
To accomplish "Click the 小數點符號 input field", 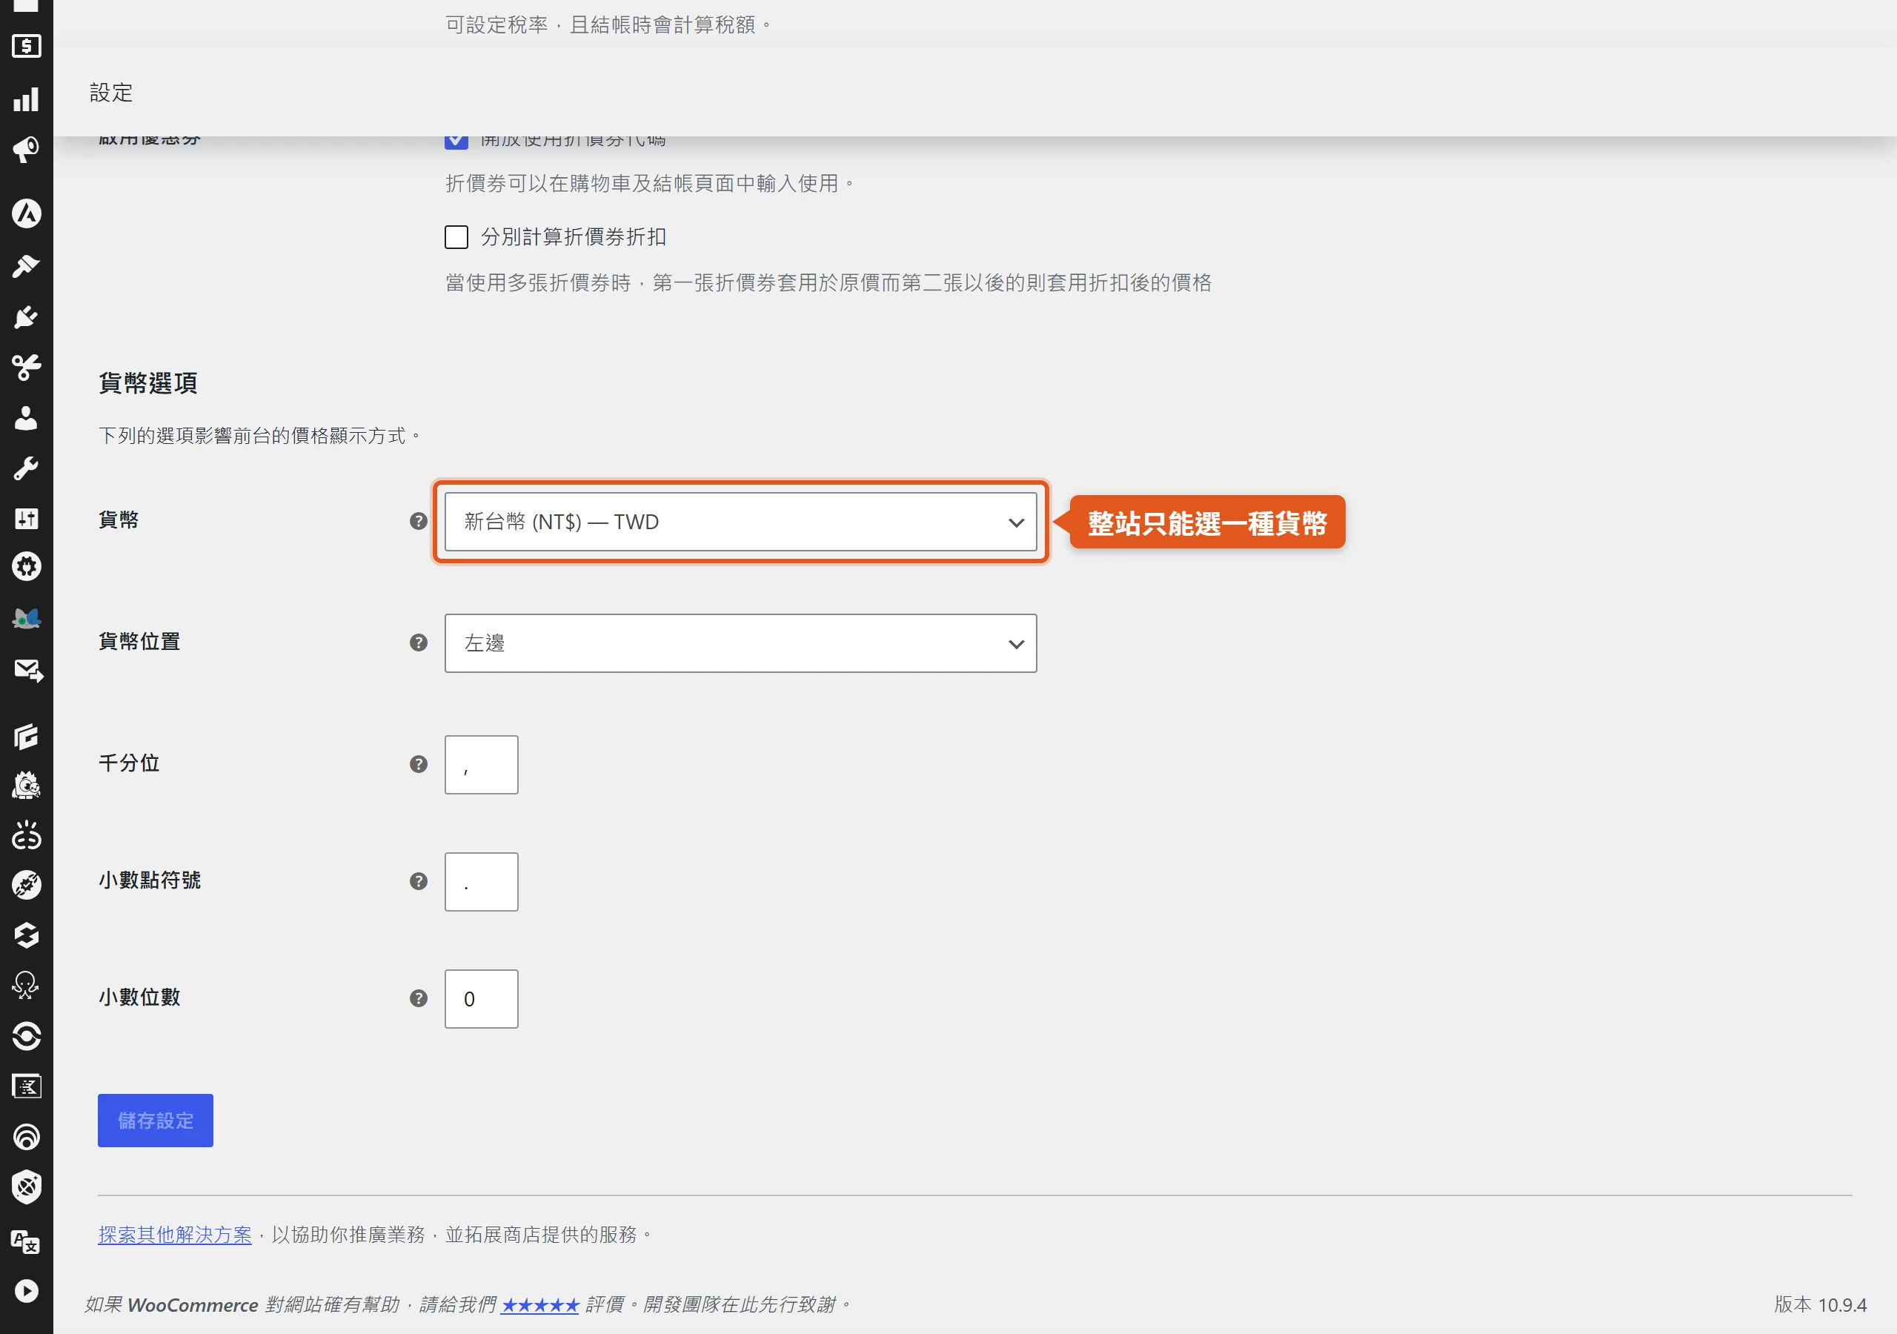I will (481, 883).
